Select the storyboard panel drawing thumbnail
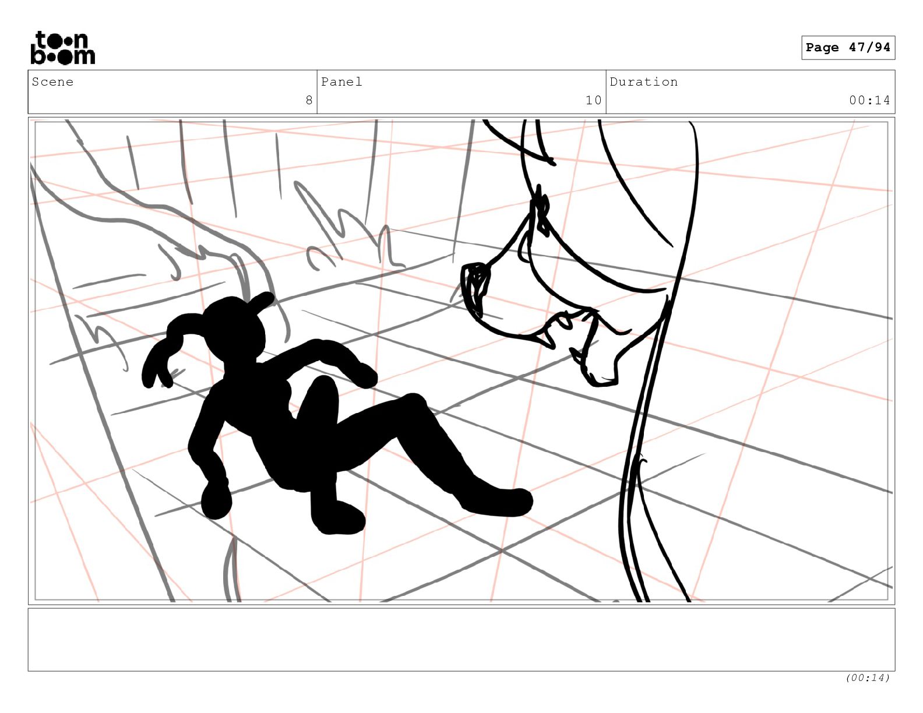 tap(461, 361)
